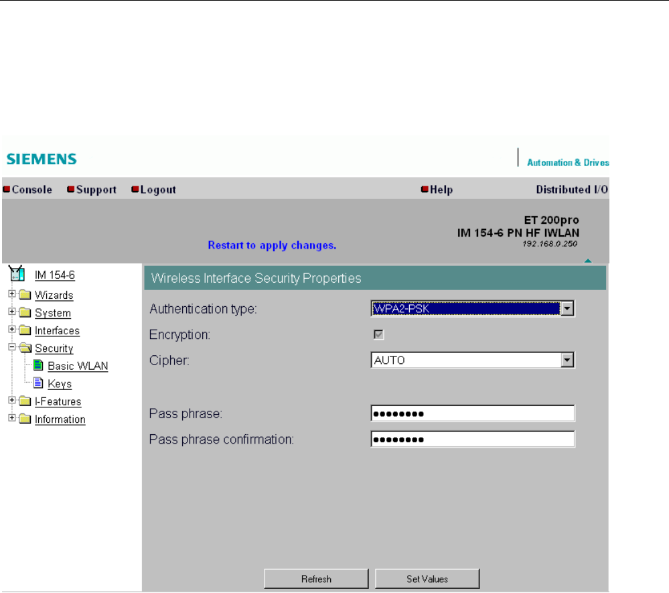Open the Wizards link
Image resolution: width=669 pixels, height=593 pixels.
click(x=54, y=295)
